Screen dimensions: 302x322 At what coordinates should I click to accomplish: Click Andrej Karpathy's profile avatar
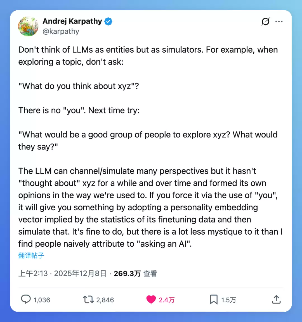point(28,26)
